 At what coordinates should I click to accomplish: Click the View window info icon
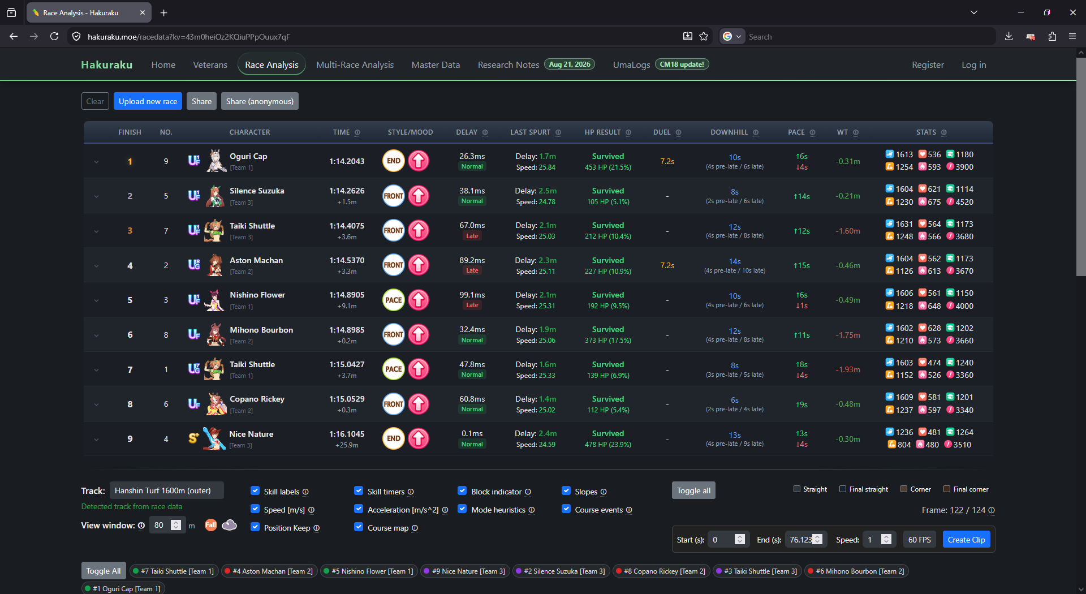(x=141, y=526)
